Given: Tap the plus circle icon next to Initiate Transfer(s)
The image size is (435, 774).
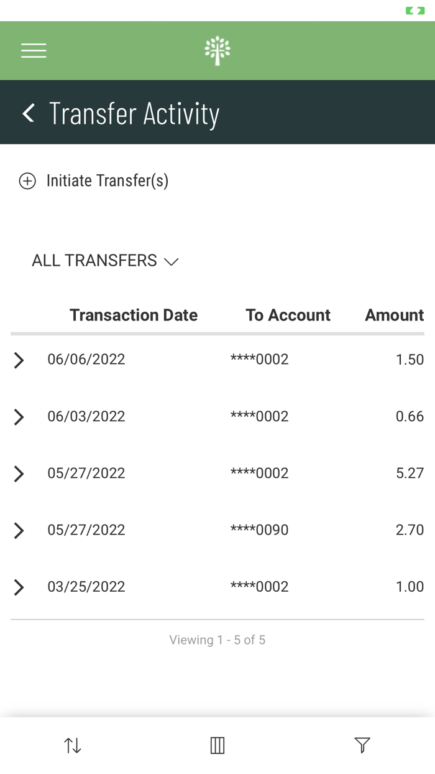Looking at the screenshot, I should click(27, 180).
